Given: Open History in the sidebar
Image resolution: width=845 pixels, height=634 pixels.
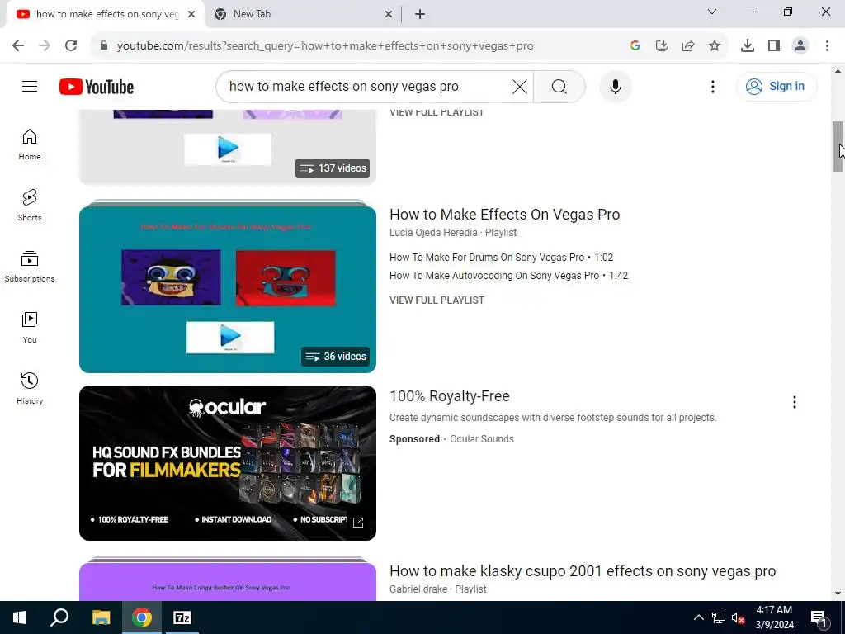Looking at the screenshot, I should (30, 388).
